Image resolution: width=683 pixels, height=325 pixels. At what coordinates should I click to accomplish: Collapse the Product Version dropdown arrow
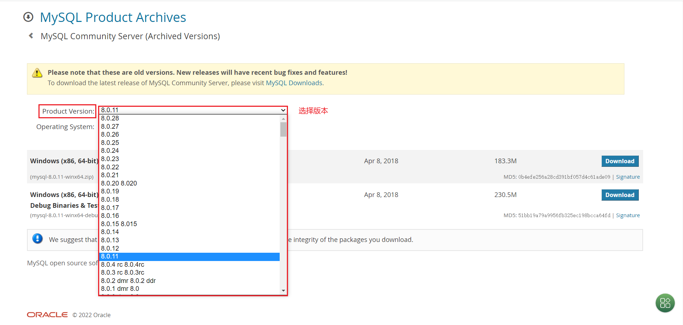[x=283, y=110]
